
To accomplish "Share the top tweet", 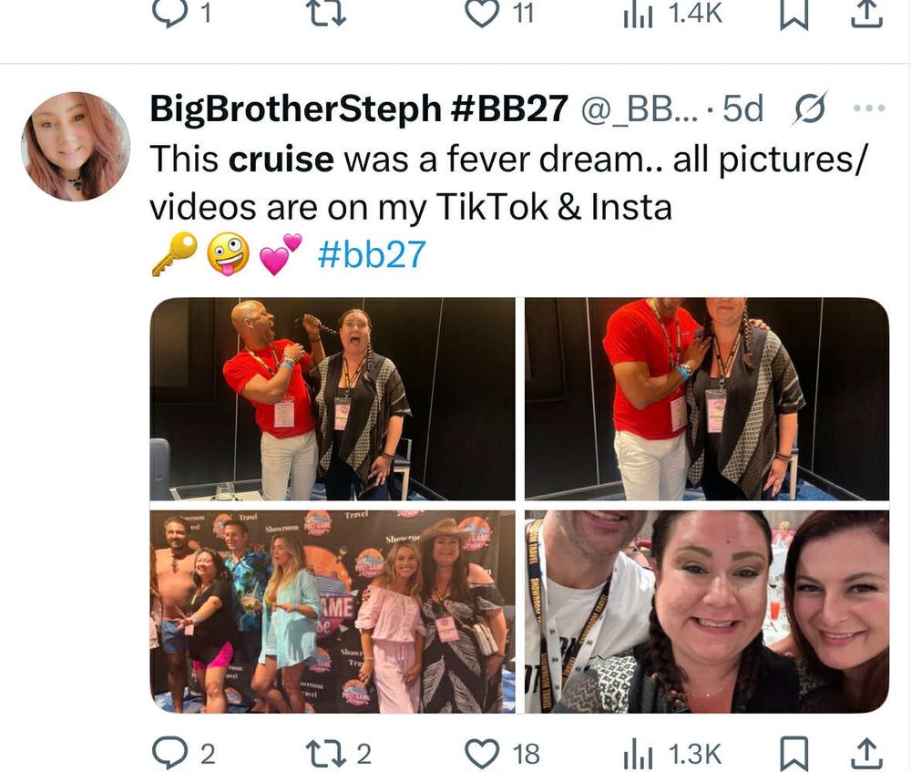I will (x=867, y=14).
